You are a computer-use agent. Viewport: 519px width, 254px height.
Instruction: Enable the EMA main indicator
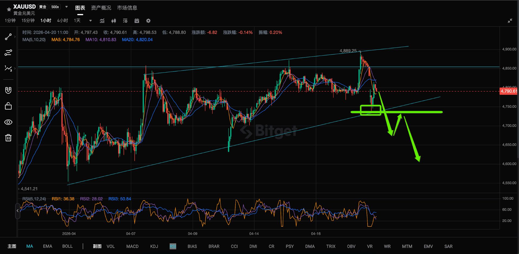click(48, 246)
